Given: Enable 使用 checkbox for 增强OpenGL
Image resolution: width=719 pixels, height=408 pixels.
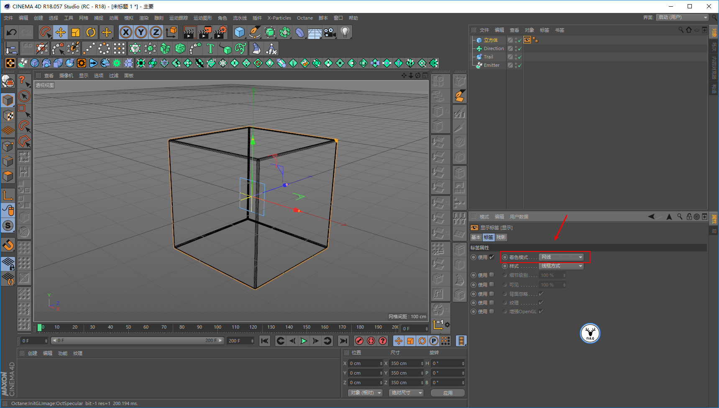Looking at the screenshot, I should 492,311.
